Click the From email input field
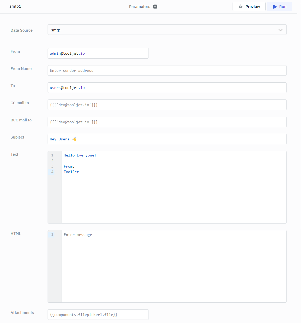The height and width of the screenshot is (323, 301). (x=98, y=53)
